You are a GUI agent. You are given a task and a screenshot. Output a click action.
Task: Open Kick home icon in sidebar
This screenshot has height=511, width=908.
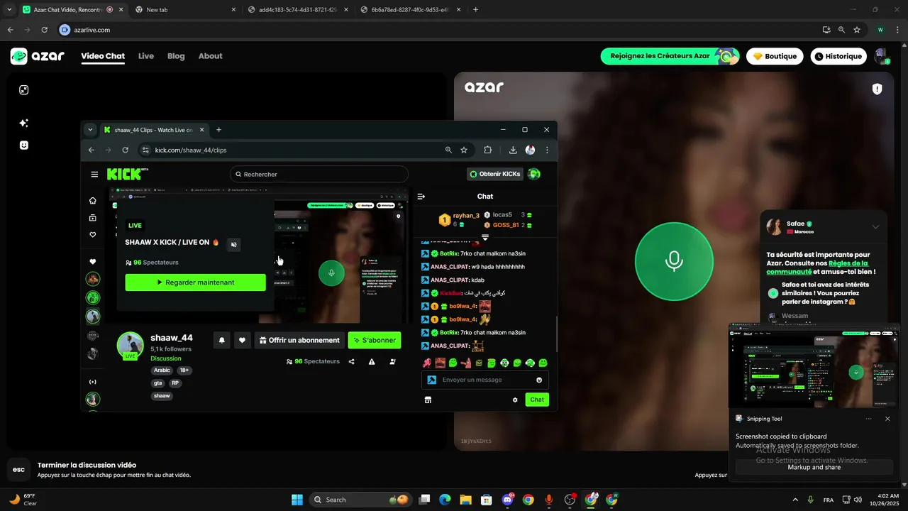[92, 201]
